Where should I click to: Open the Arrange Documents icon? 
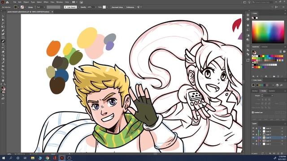(x=74, y=2)
